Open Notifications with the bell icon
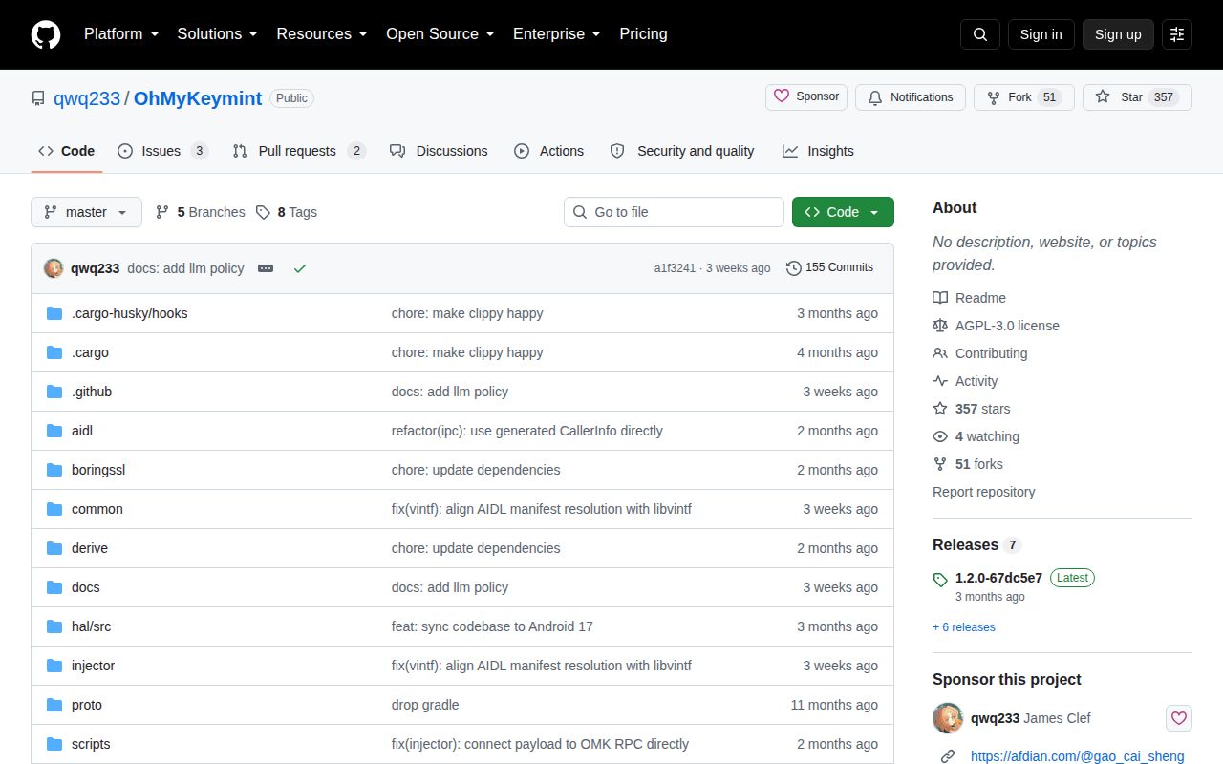 click(910, 97)
